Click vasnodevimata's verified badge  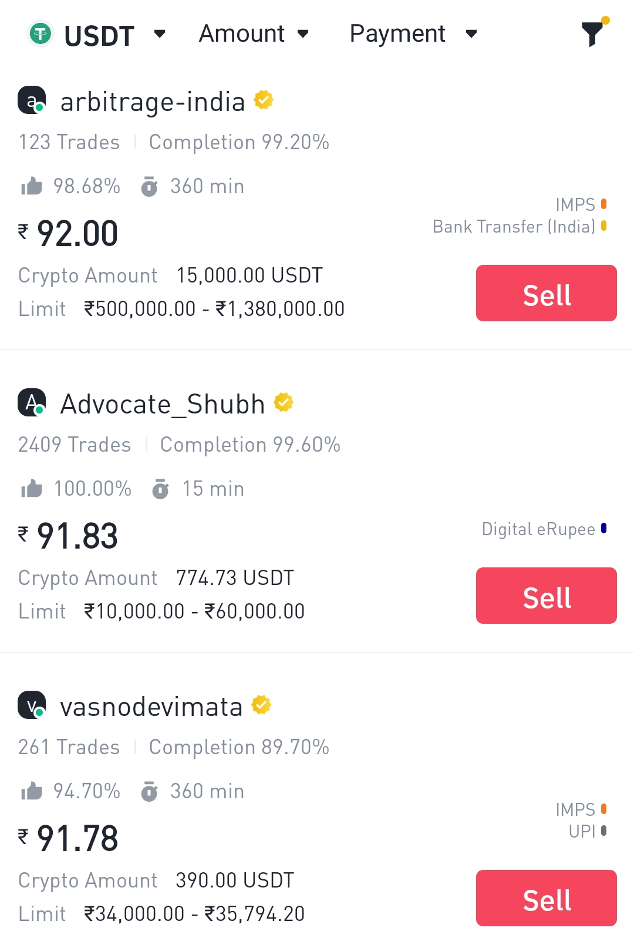[x=261, y=705]
